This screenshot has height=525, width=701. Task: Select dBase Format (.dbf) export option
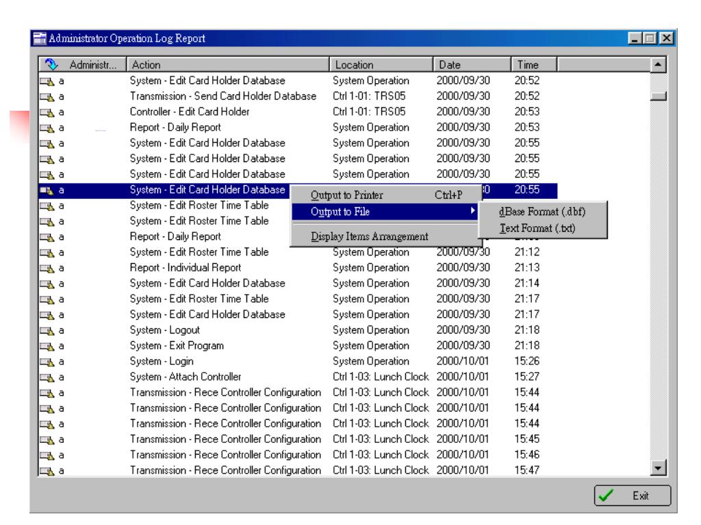click(x=542, y=212)
